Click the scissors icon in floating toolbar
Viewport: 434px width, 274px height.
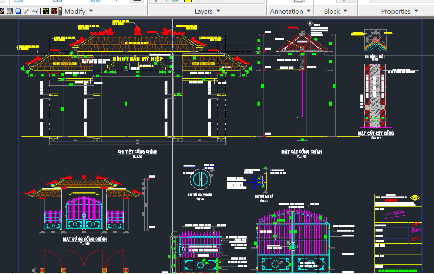pyautogui.click(x=35, y=11)
